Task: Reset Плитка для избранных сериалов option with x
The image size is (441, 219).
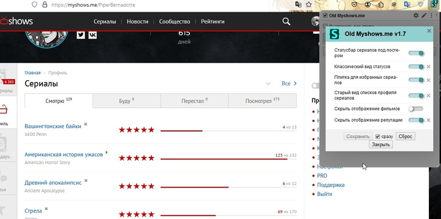Action: pos(428,80)
